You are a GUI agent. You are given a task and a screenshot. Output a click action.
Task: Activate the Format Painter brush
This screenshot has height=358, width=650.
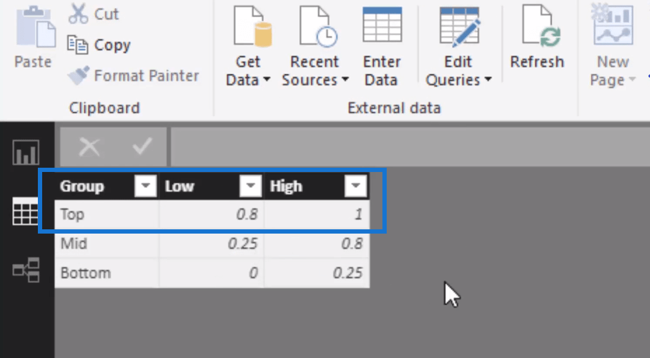click(78, 76)
